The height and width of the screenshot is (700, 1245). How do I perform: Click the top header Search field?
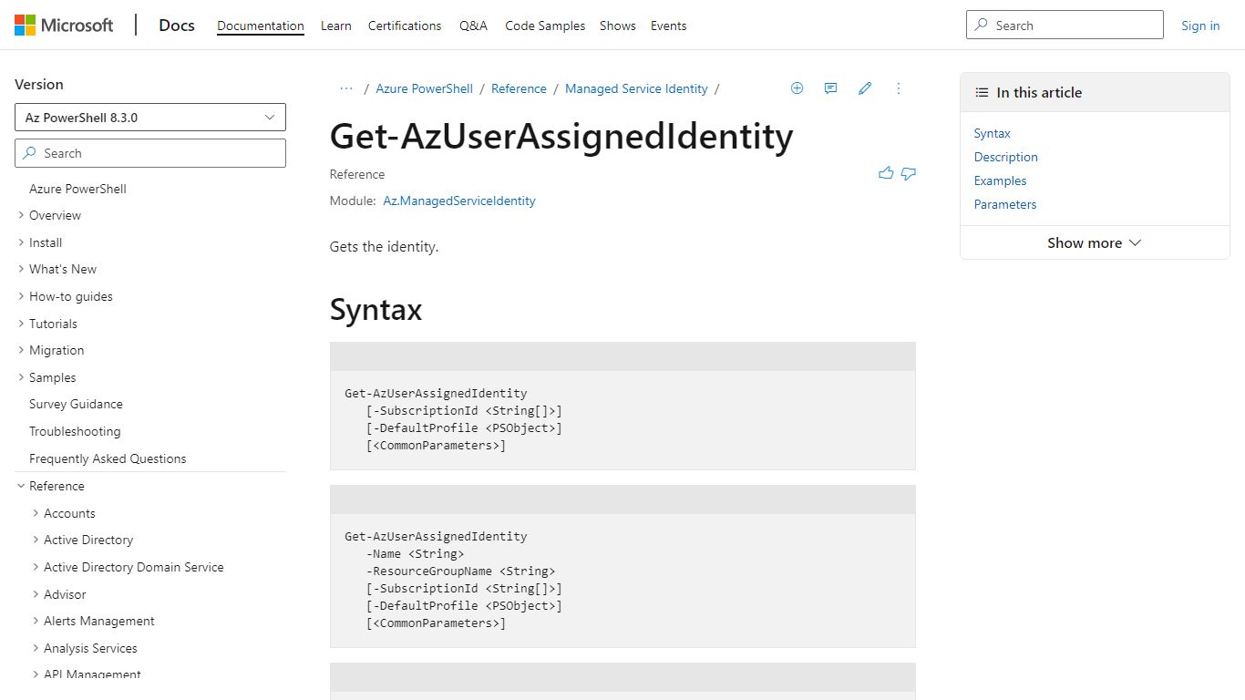[1065, 26]
